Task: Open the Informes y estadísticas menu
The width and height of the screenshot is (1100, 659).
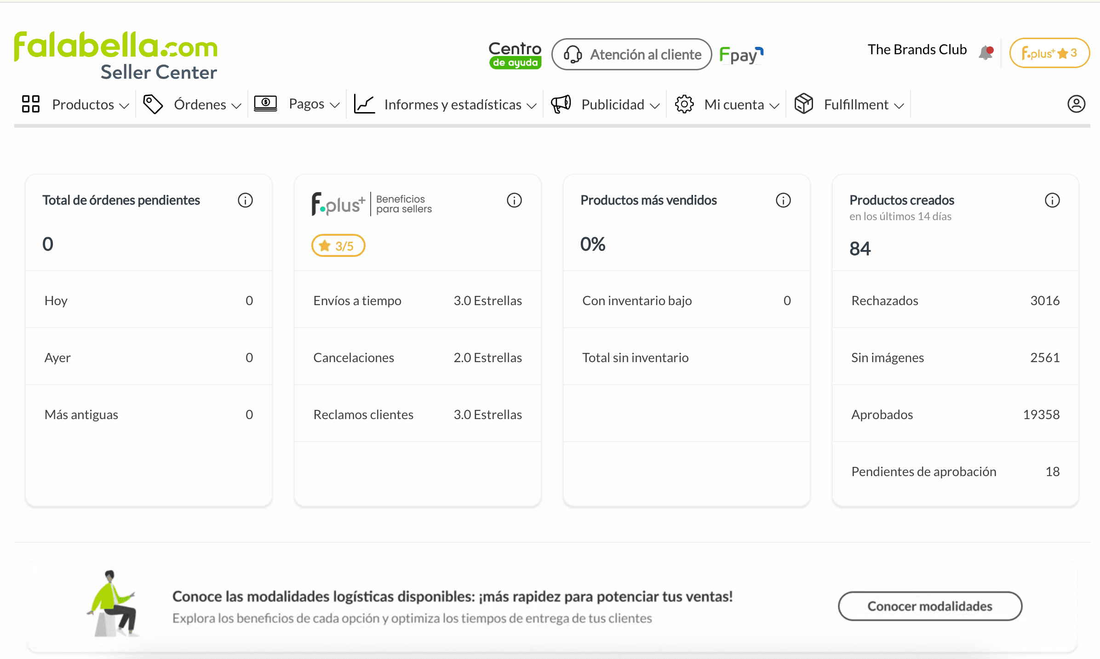Action: [453, 105]
